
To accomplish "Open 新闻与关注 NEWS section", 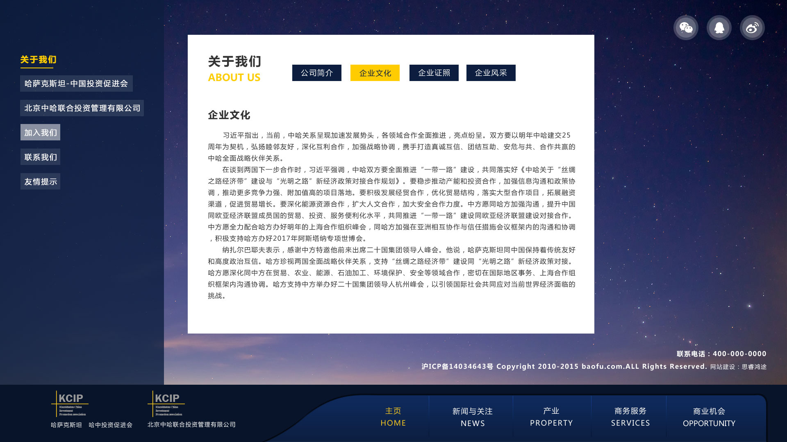I will pos(472,417).
